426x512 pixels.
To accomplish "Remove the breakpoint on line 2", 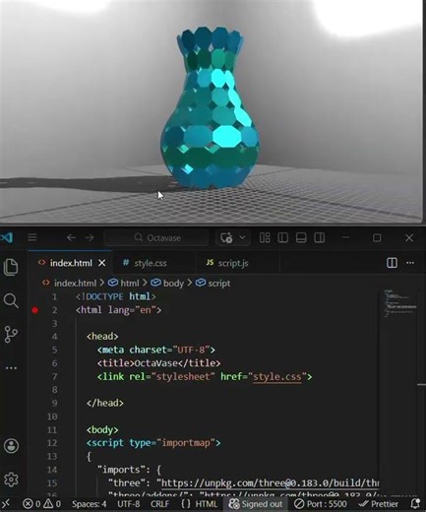I will click(x=35, y=310).
